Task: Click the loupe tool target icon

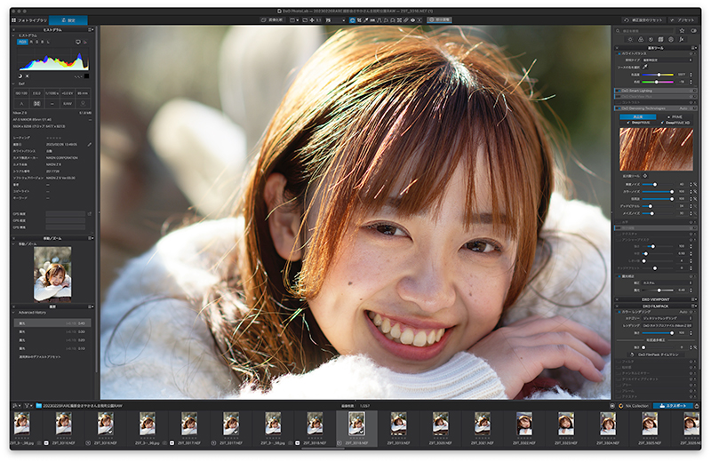Action: (x=645, y=176)
